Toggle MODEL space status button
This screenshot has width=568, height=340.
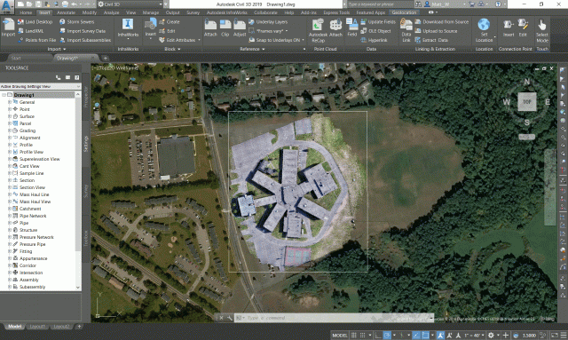(340, 336)
